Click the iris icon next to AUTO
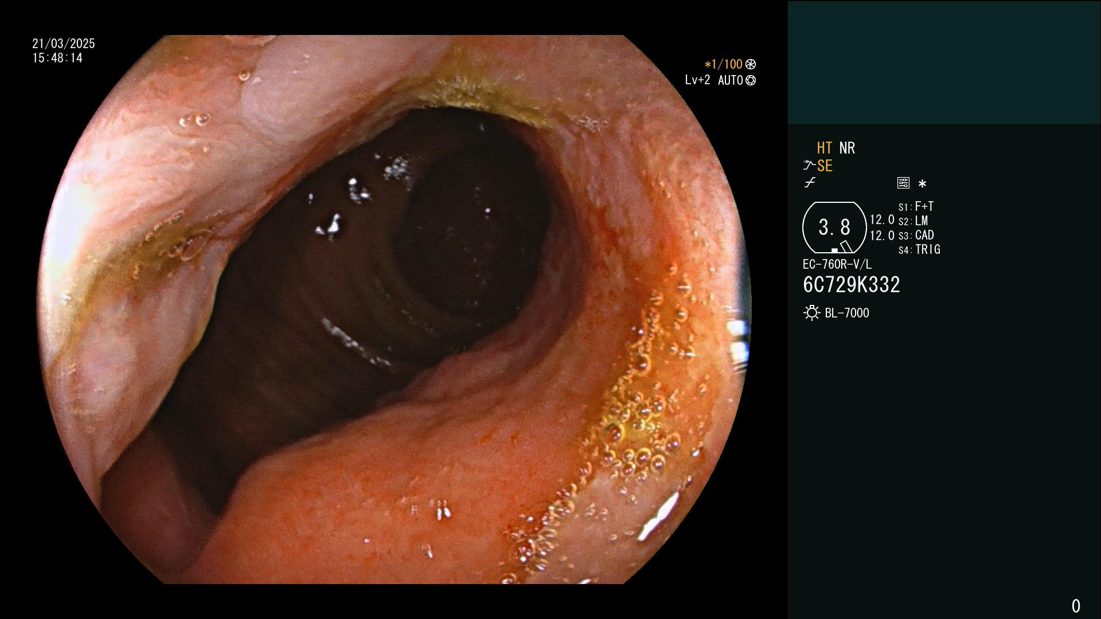The height and width of the screenshot is (619, 1101). pyautogui.click(x=751, y=80)
